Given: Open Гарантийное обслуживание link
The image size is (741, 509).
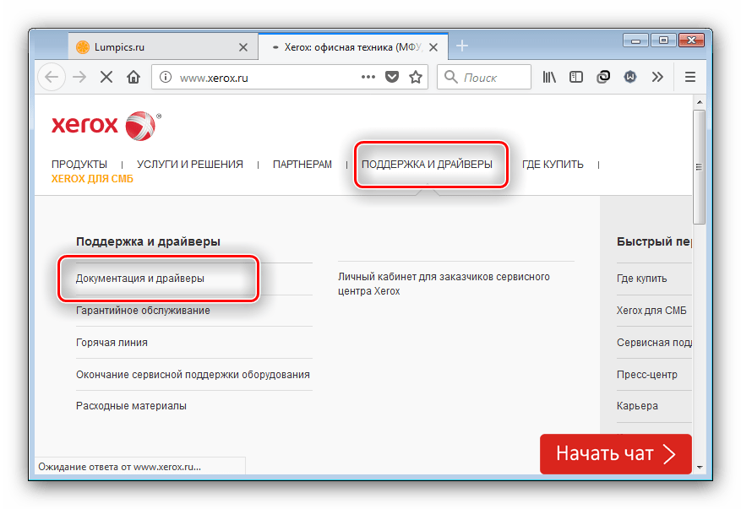Looking at the screenshot, I should click(143, 311).
